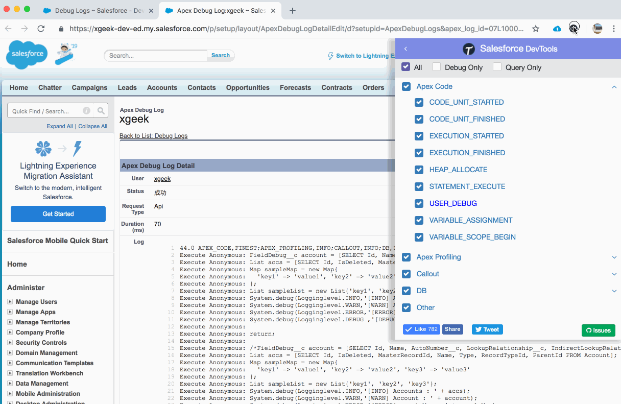Click the Get Started button
Image resolution: width=621 pixels, height=404 pixels.
tap(58, 214)
